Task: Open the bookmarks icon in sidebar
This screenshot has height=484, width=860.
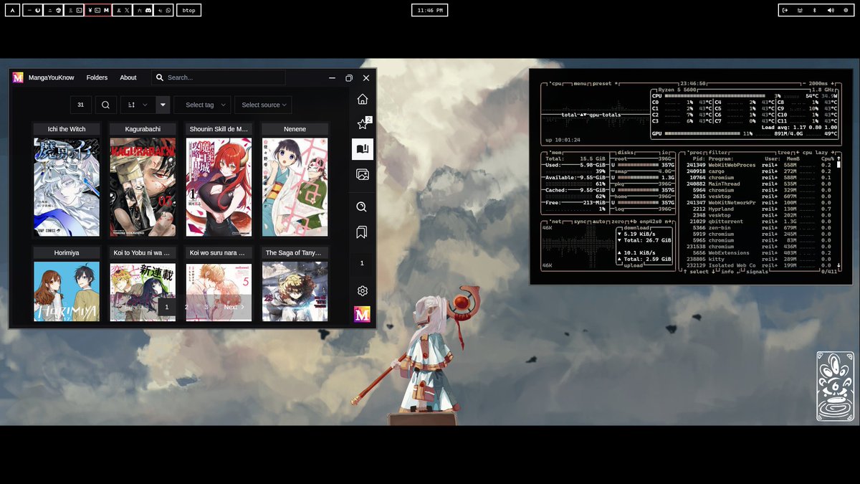Action: (x=362, y=232)
